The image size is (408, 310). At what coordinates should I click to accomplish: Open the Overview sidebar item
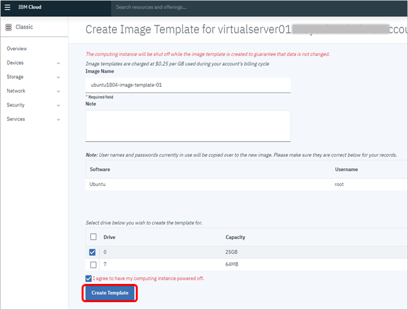(17, 49)
